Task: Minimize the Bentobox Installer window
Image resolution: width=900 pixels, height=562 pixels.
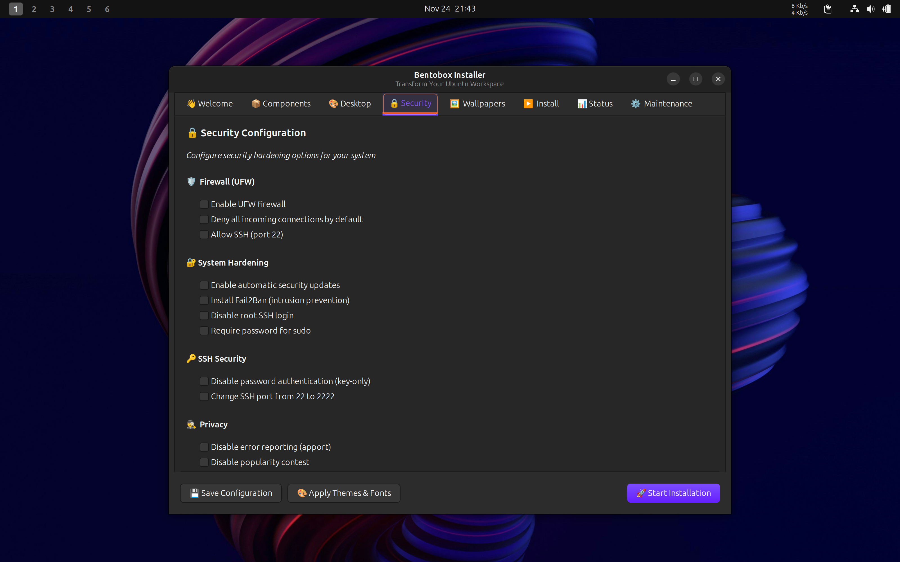Action: tap(673, 79)
